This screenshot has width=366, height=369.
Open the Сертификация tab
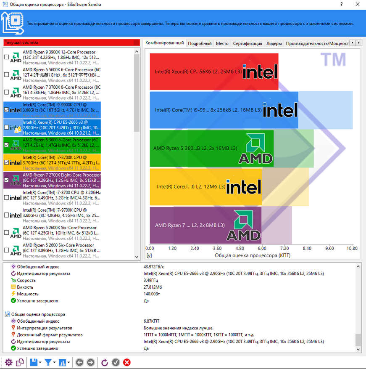(248, 43)
